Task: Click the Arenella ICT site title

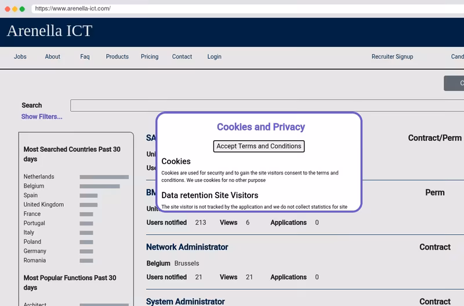Action: click(49, 31)
